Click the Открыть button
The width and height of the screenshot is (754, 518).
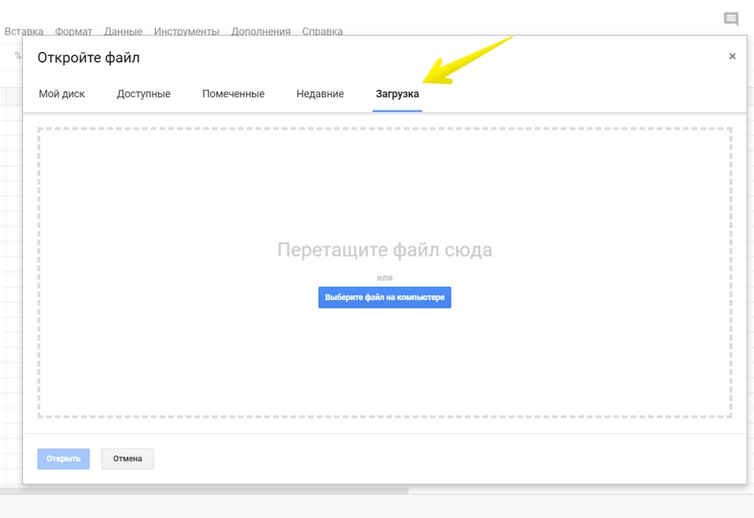64,458
